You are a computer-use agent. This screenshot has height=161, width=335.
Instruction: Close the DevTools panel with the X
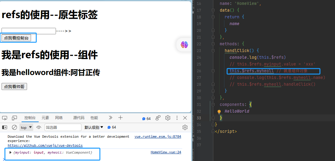tap(185, 118)
